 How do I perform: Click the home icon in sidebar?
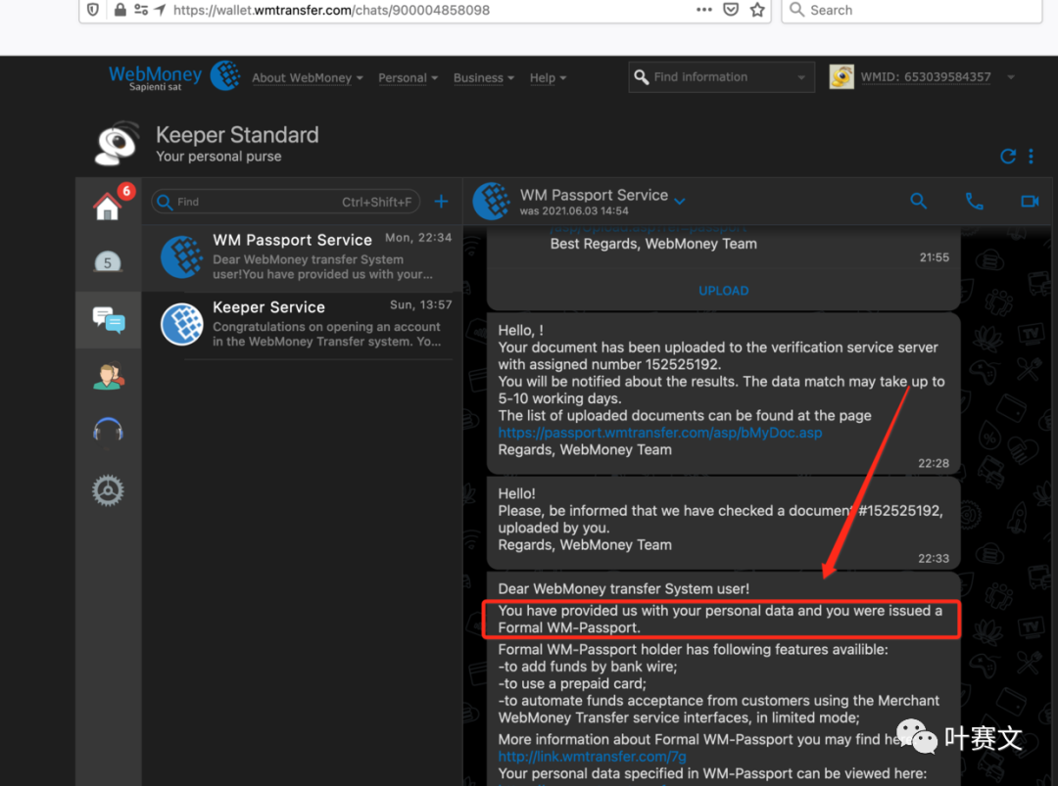pos(107,207)
